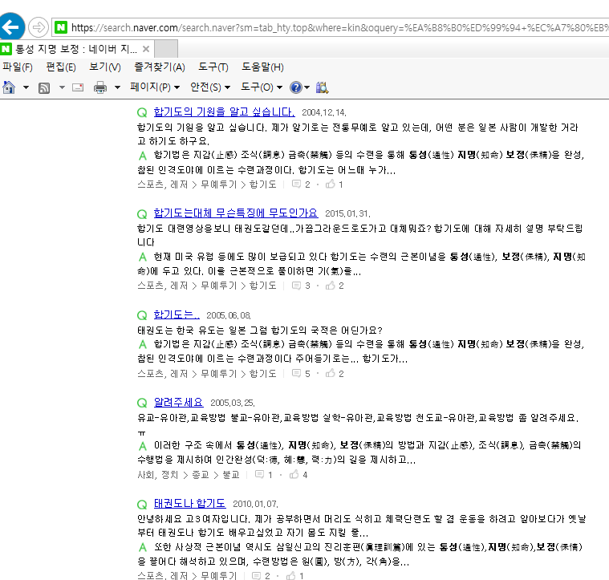The width and height of the screenshot is (609, 580).
Task: Click the comment icon in the 불교 result
Action: [x=259, y=474]
